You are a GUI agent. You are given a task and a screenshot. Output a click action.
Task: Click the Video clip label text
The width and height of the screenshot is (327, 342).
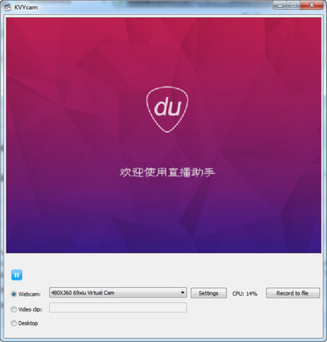coord(32,309)
